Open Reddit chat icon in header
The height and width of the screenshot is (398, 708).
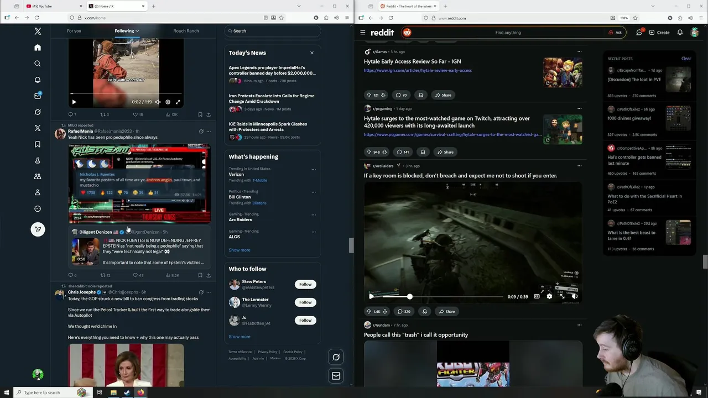tap(639, 32)
